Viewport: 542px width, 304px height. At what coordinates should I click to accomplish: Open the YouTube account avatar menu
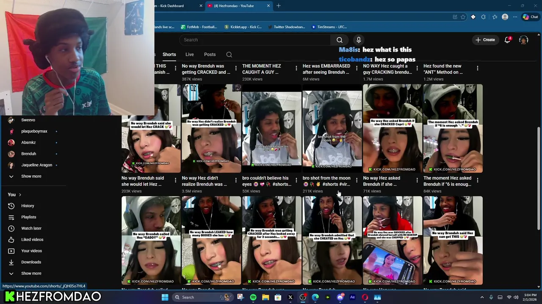[524, 40]
